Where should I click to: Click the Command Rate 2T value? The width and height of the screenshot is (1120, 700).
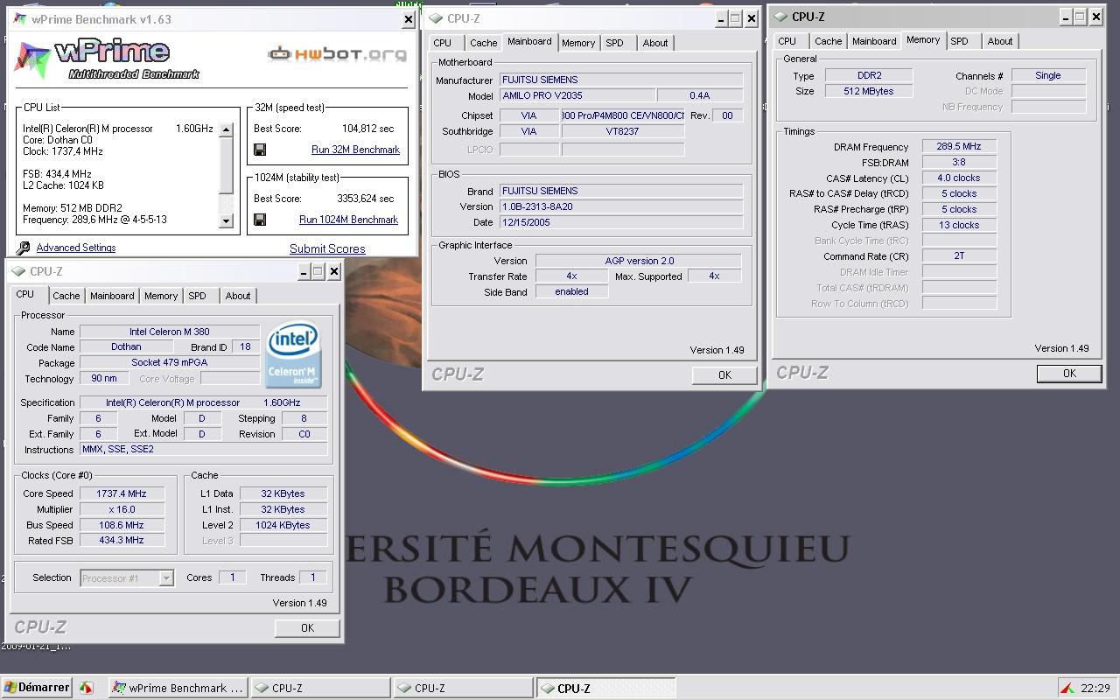pos(959,255)
